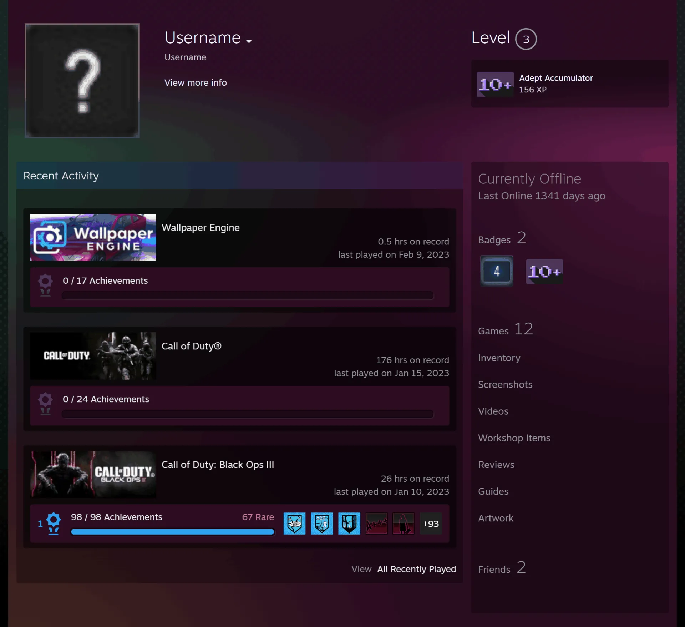Image resolution: width=685 pixels, height=627 pixels.
Task: Open the third blue shield achievement icon
Action: (x=349, y=524)
